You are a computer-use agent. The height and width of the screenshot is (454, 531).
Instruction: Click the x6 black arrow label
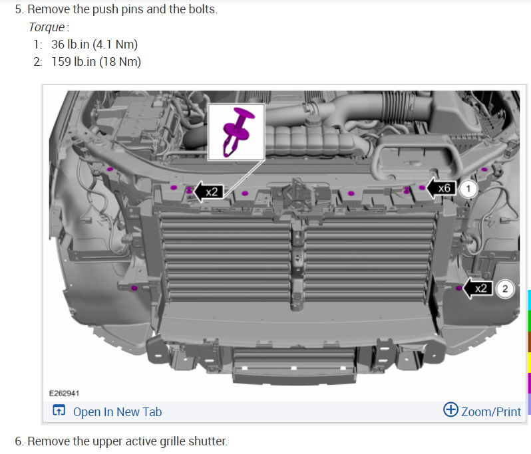click(x=441, y=187)
